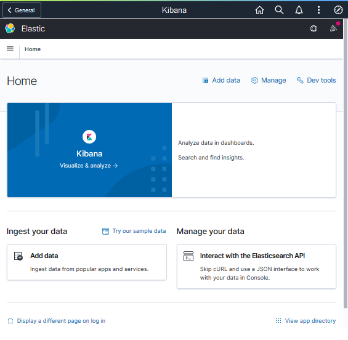Open the Add data card
Screen dimensions: 348x340
click(x=87, y=262)
